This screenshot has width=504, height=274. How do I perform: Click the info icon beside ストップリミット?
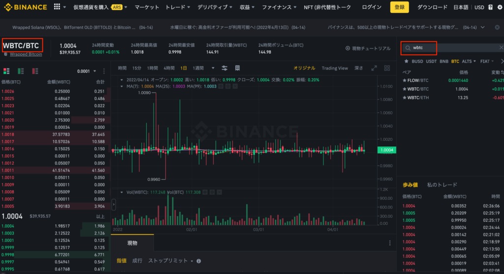[199, 261]
